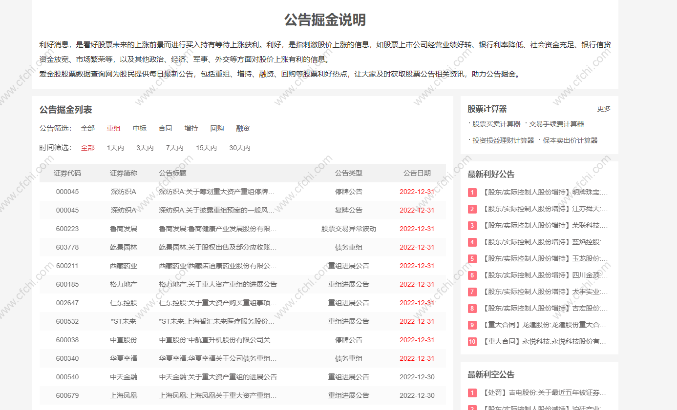
Task: Open the 股票买卖计算器 link
Action: click(x=496, y=124)
